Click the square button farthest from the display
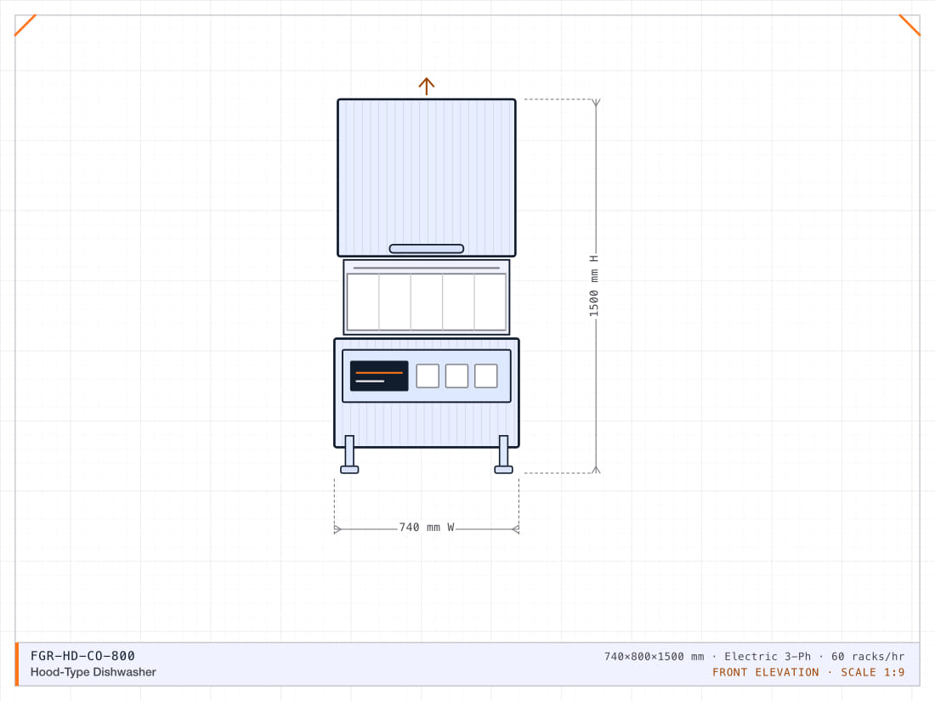 click(x=486, y=376)
